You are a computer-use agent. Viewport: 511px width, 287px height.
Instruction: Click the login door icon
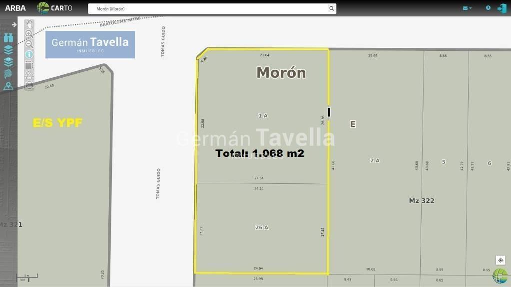(x=502, y=8)
